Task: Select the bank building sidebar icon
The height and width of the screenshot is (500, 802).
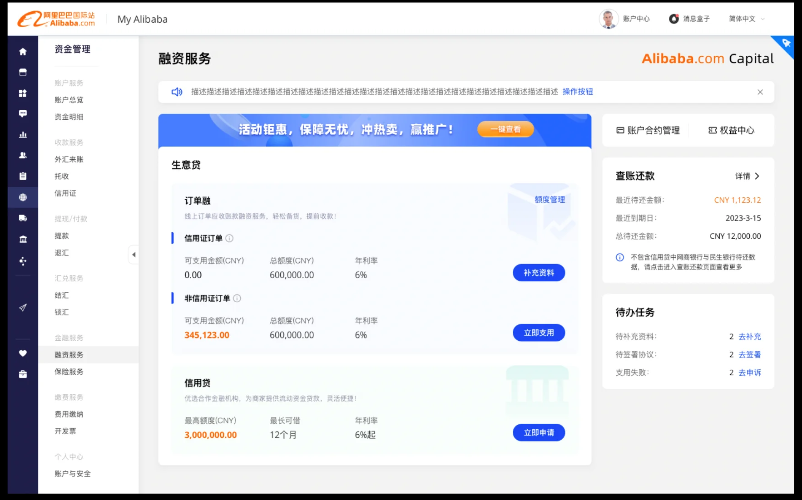Action: (23, 239)
